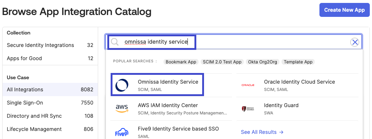
Task: Select SCIM 2.0 Test App popular search
Action: coord(222,62)
